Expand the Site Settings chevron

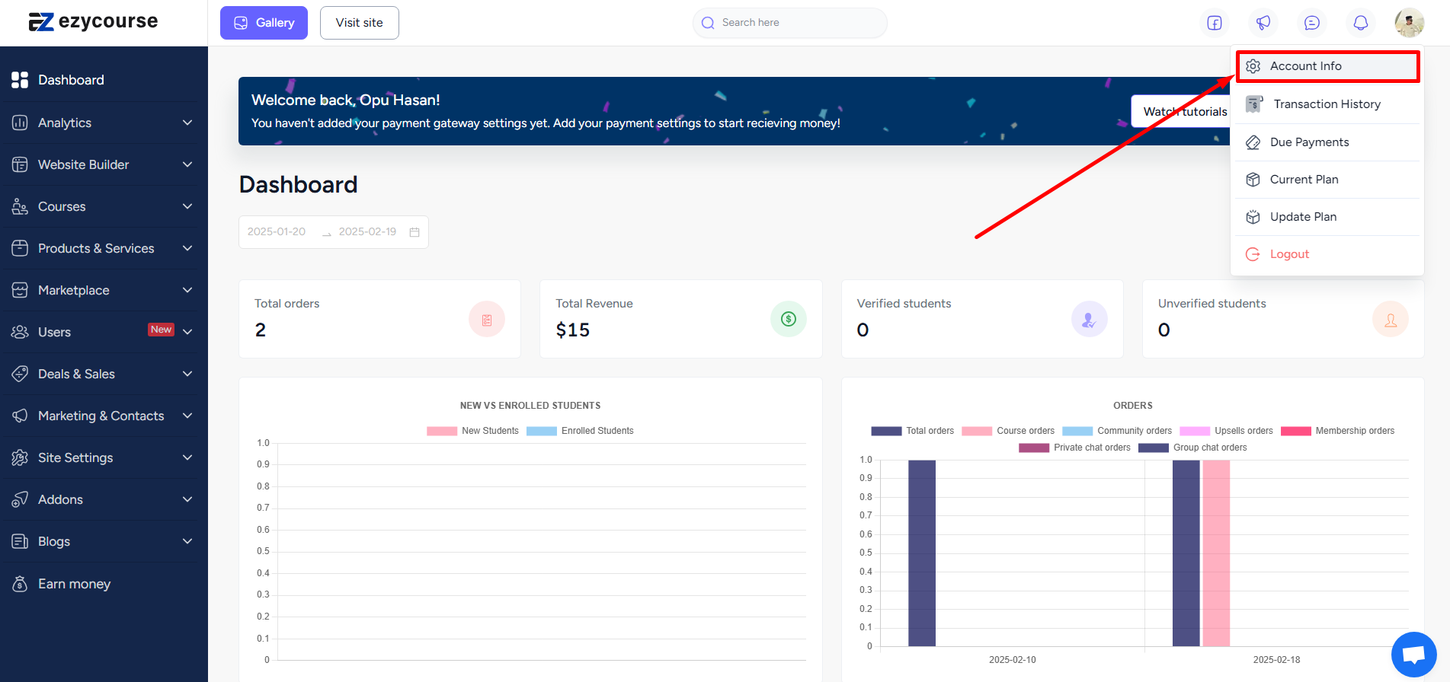tap(187, 457)
